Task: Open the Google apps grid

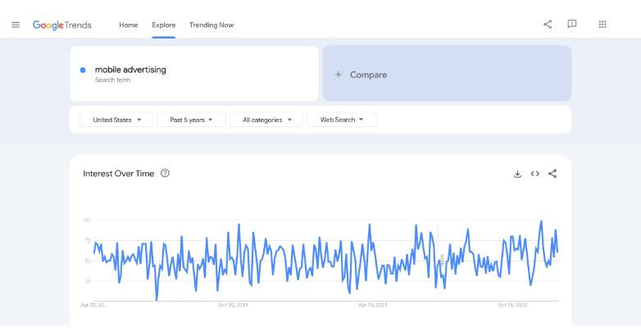Action: (602, 25)
